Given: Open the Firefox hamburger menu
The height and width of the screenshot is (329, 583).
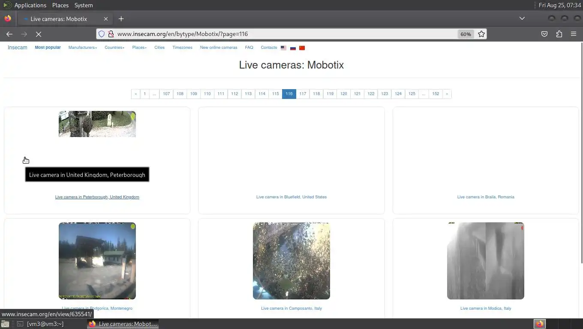Looking at the screenshot, I should tap(574, 34).
